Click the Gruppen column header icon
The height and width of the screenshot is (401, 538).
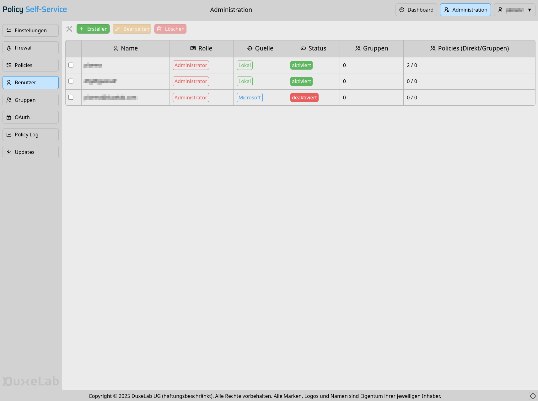(358, 48)
